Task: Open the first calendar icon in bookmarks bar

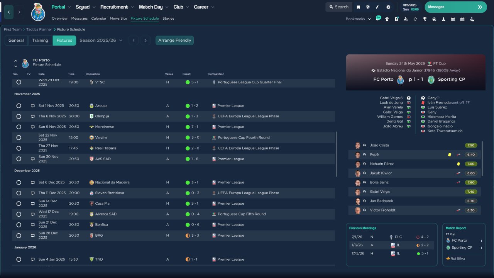Action: 453,19
